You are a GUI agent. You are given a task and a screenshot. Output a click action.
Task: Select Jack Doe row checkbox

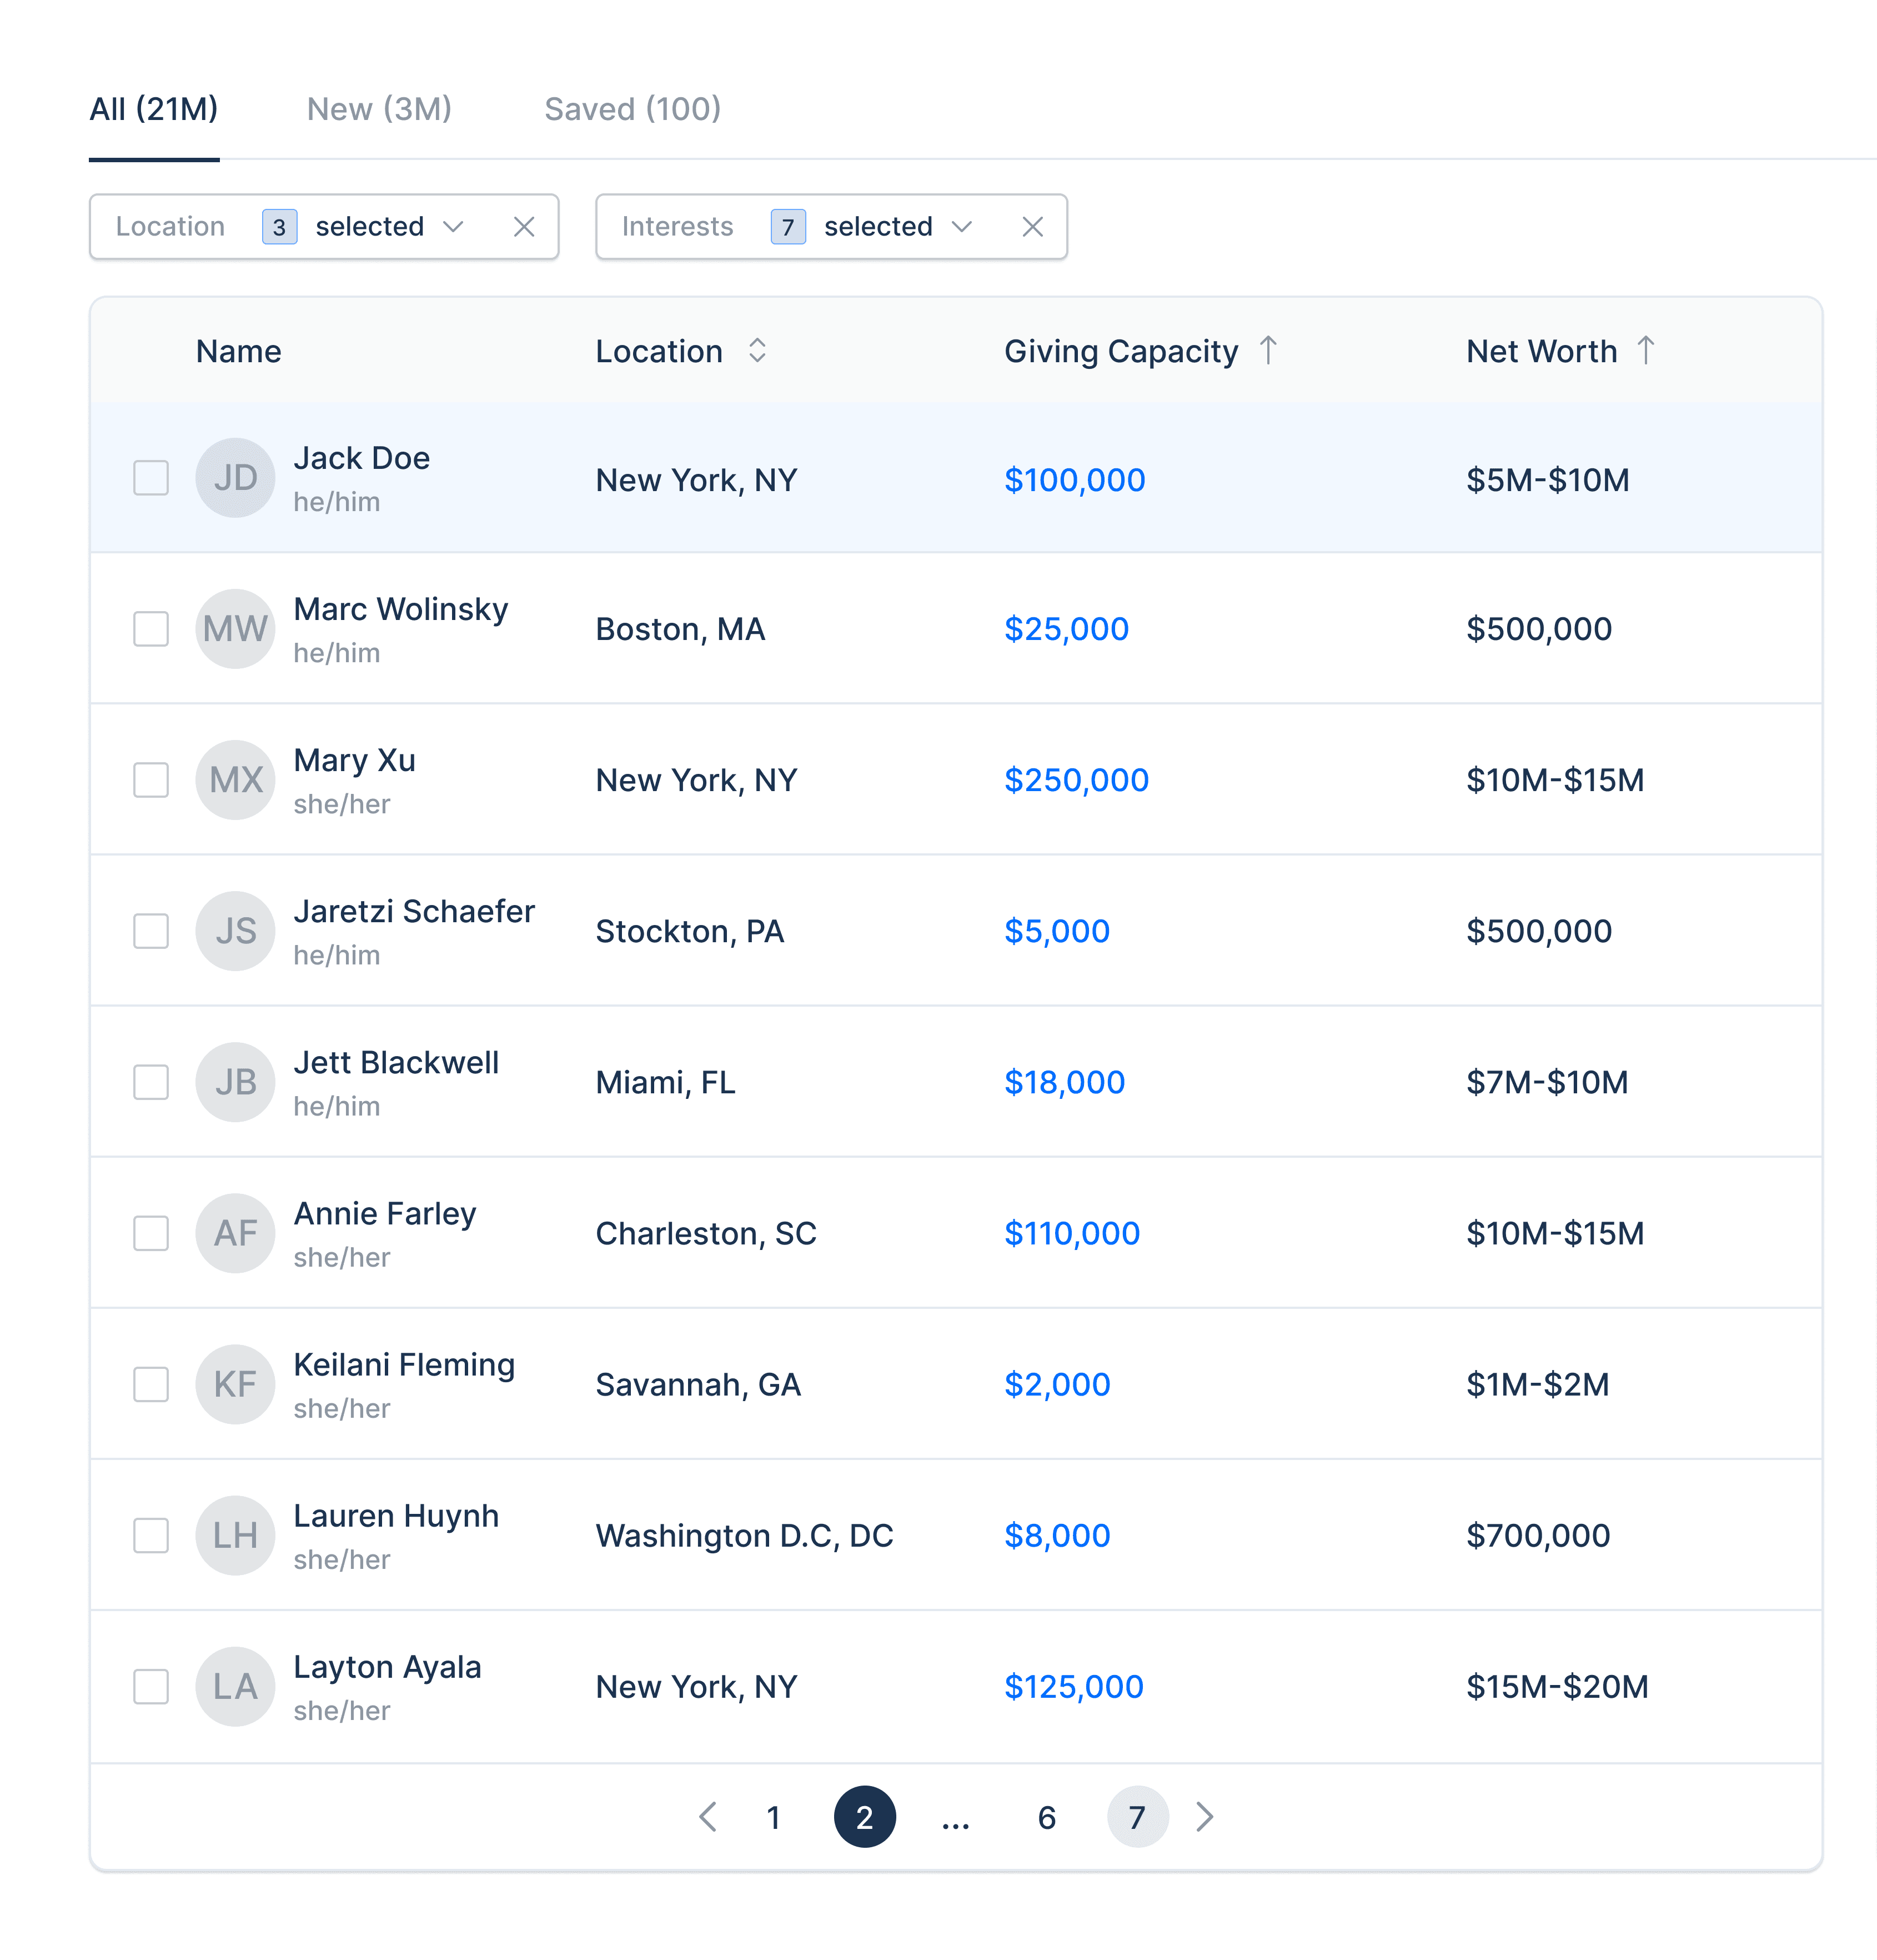[151, 478]
